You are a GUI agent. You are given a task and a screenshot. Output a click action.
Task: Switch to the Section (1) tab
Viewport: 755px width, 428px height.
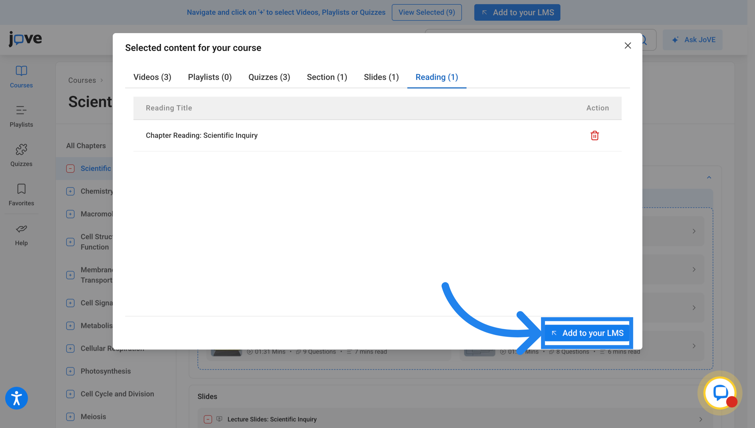327,77
